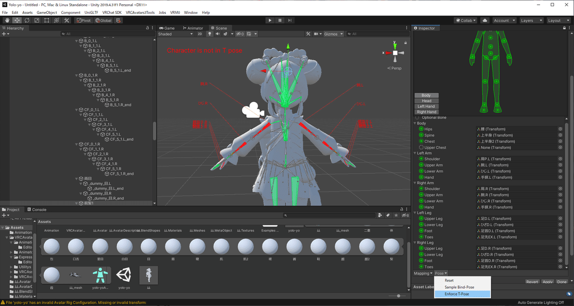Click object picker for Spine bone
Image resolution: width=574 pixels, height=306 pixels.
[x=560, y=135]
